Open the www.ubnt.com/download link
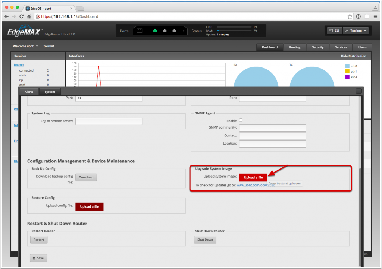 click(256, 185)
